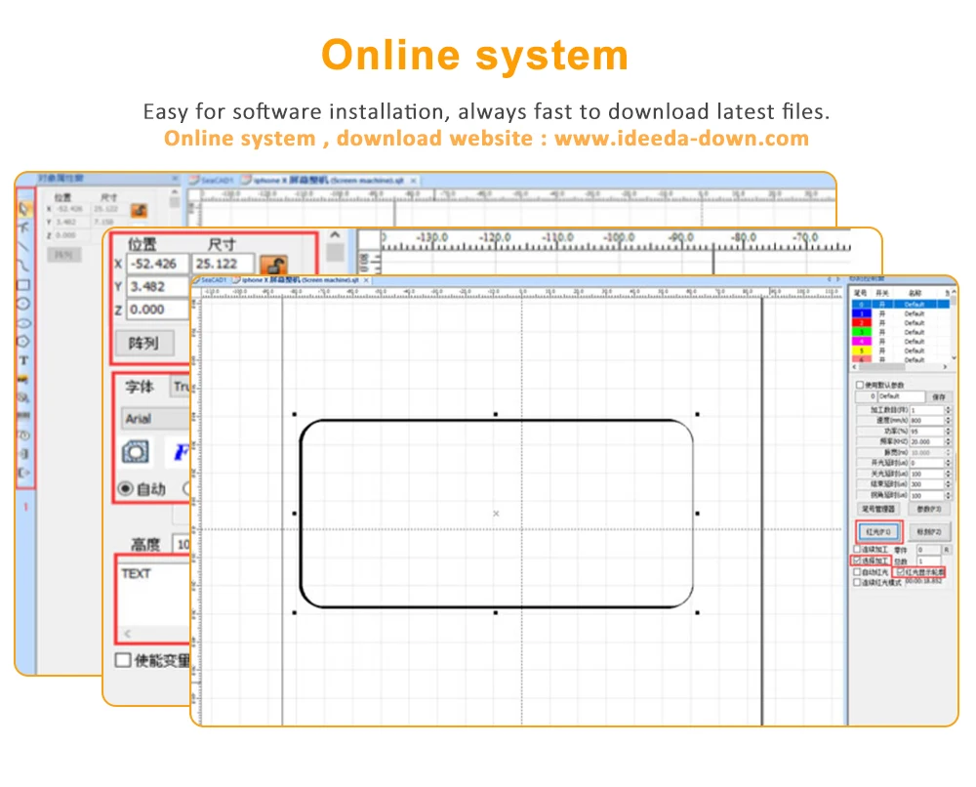Untick the 选择加工 checkbox
The width and height of the screenshot is (976, 787).
pyautogui.click(x=857, y=560)
